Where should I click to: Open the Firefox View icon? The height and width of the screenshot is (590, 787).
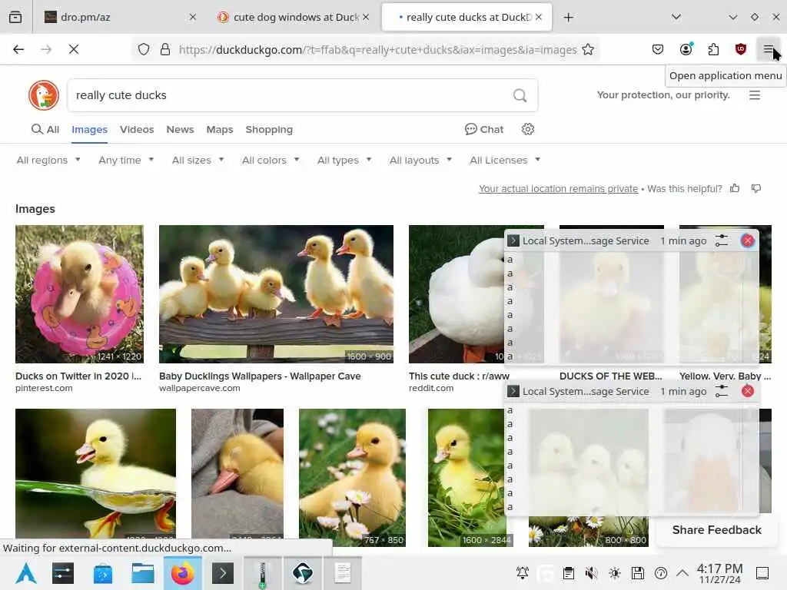(x=15, y=17)
